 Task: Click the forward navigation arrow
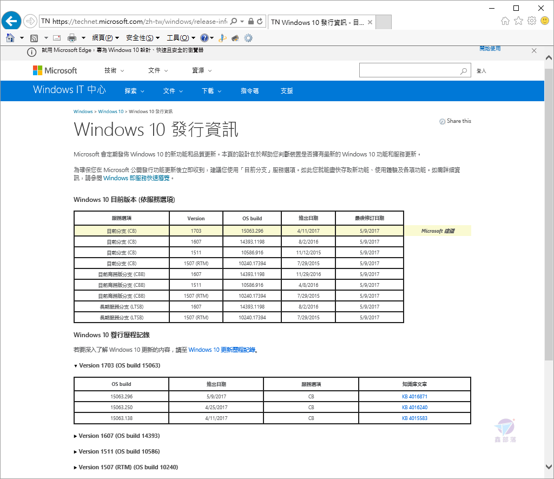click(30, 21)
